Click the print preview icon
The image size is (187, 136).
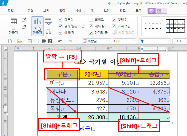50,41
